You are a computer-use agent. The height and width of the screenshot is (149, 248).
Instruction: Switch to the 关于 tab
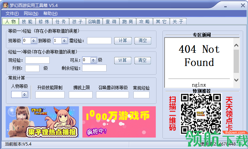click(x=178, y=22)
